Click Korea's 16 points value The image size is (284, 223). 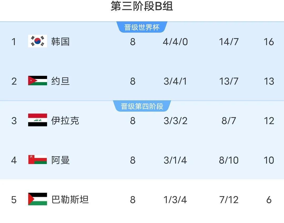269,42
